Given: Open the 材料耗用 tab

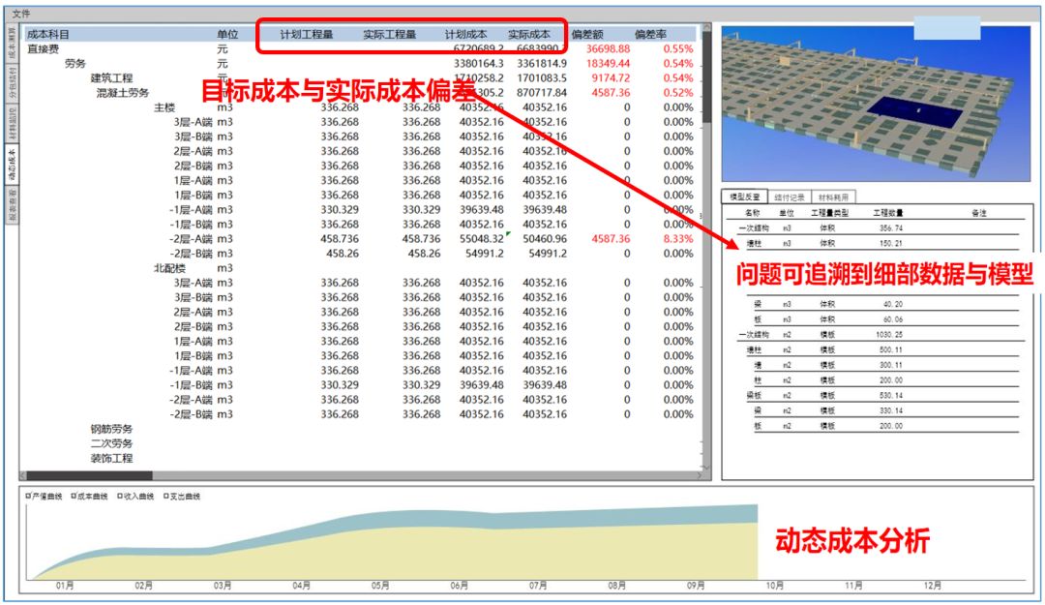Looking at the screenshot, I should (832, 197).
